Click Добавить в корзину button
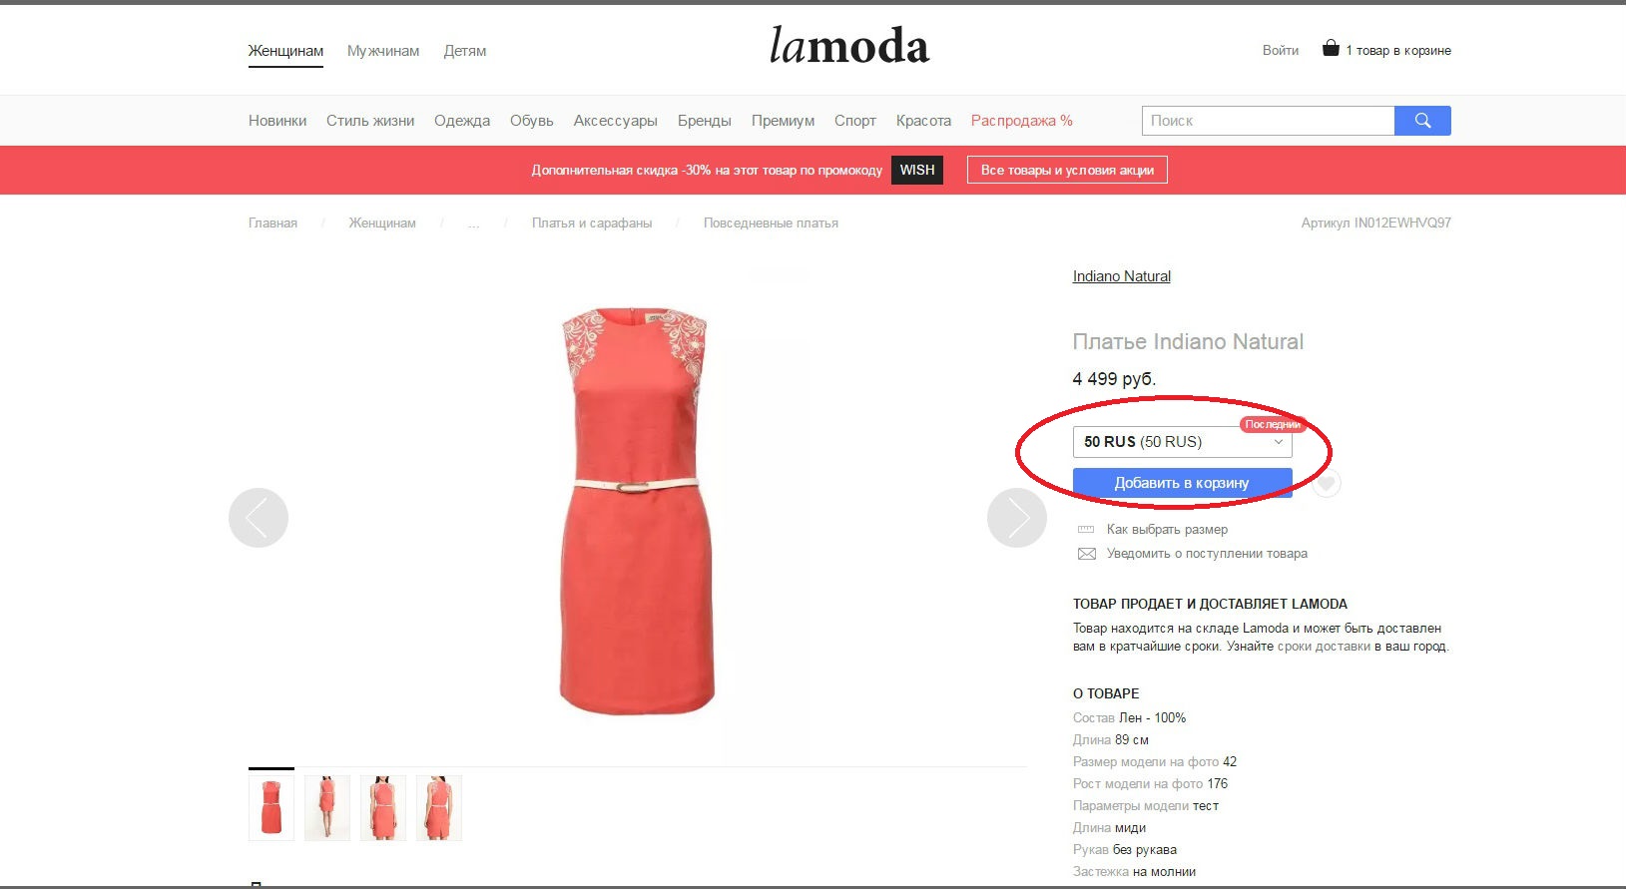The height and width of the screenshot is (889, 1626). pyautogui.click(x=1182, y=483)
